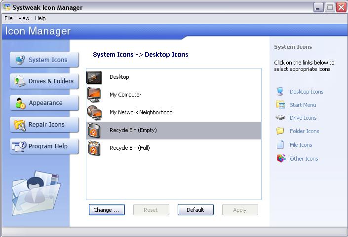
Task: Open the Help menu
Action: click(40, 18)
